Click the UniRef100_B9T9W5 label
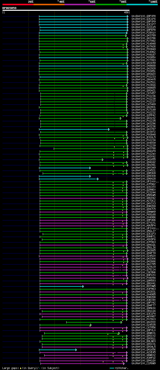The image size is (160, 370). [143, 286]
